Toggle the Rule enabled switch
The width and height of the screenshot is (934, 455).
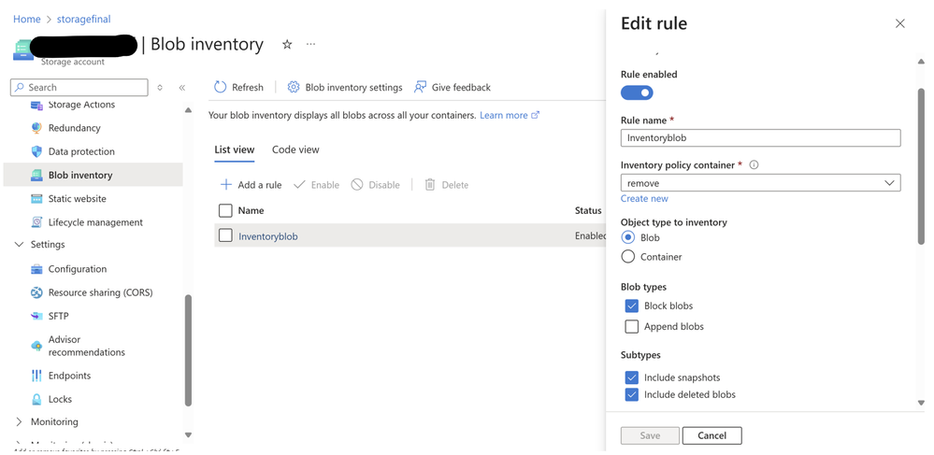coord(637,92)
